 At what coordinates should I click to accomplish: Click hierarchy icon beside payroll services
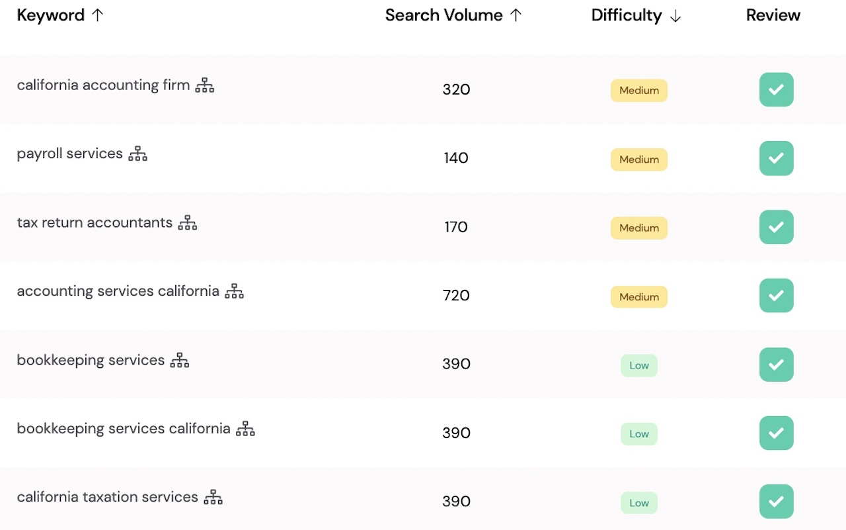(137, 154)
